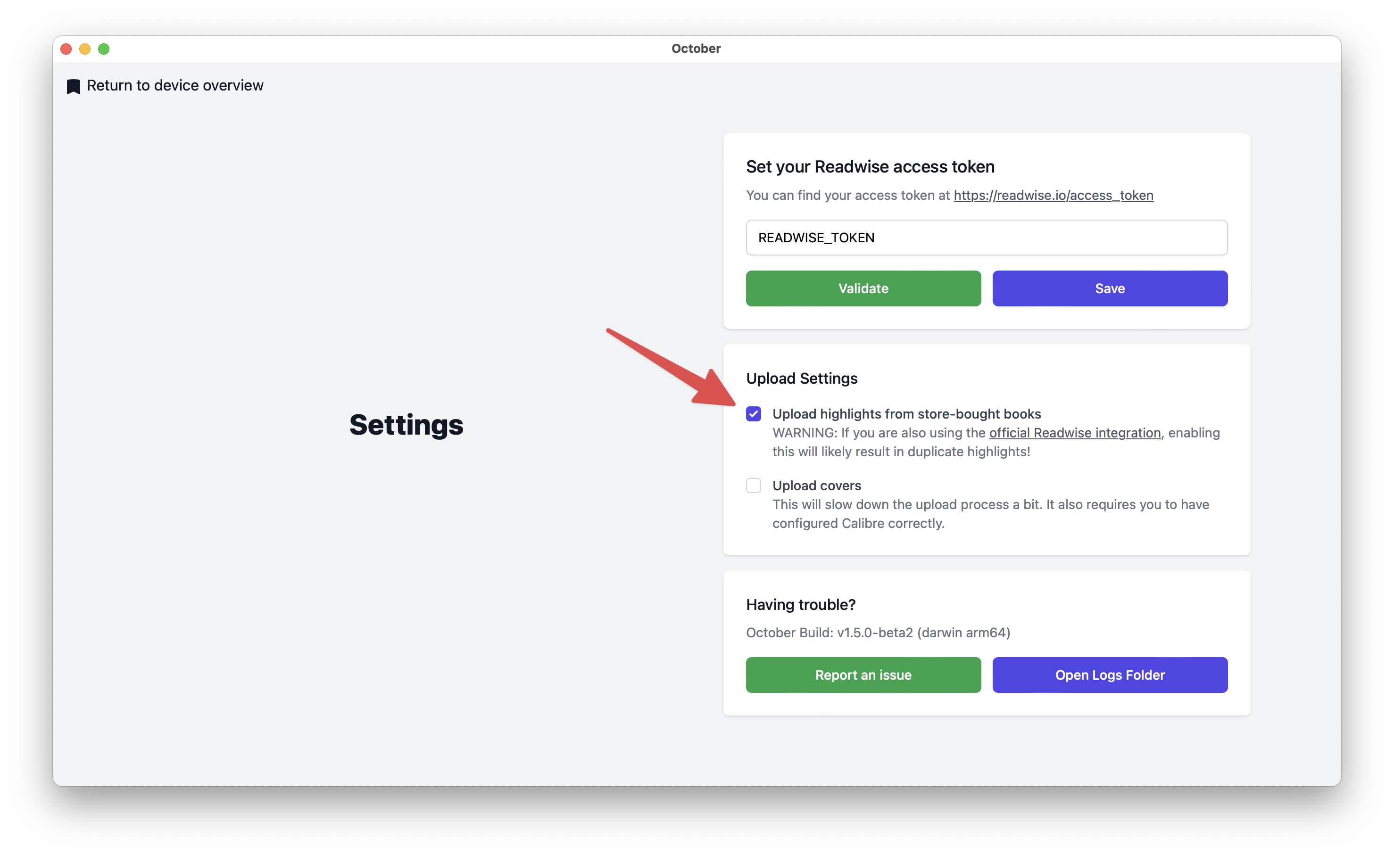This screenshot has width=1394, height=856.
Task: Focus the Readwise access token field
Action: click(986, 238)
